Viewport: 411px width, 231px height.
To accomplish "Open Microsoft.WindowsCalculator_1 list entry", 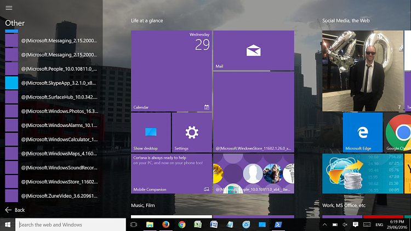I will click(x=52, y=140).
